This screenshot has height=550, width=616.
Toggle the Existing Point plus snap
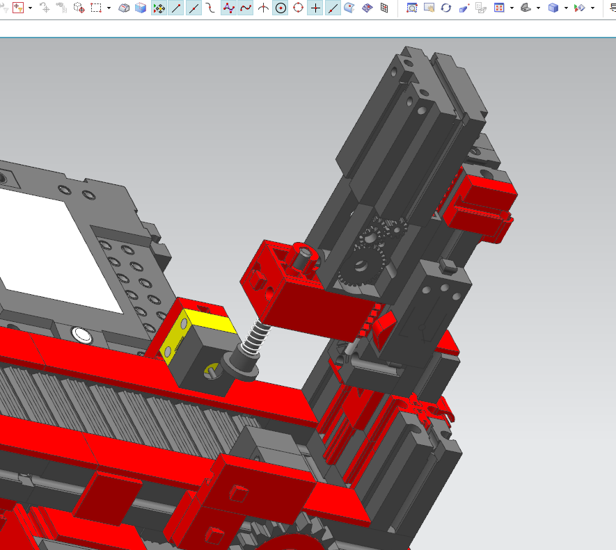[315, 8]
